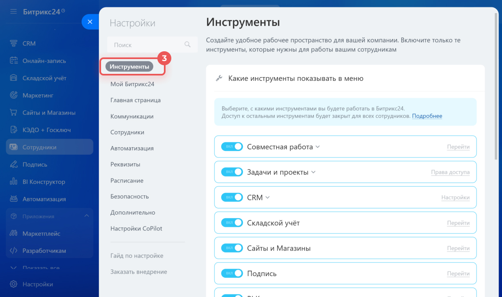502x297 pixels.
Task: Click Перейти link for Сайты и Магазины
Action: [x=458, y=248]
